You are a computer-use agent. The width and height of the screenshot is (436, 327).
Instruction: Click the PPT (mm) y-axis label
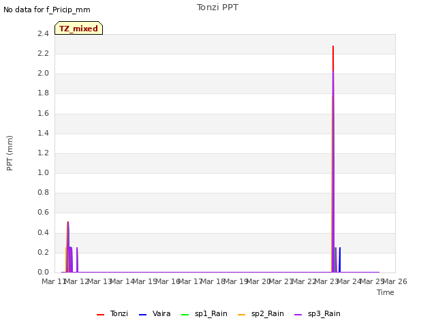click(x=10, y=153)
